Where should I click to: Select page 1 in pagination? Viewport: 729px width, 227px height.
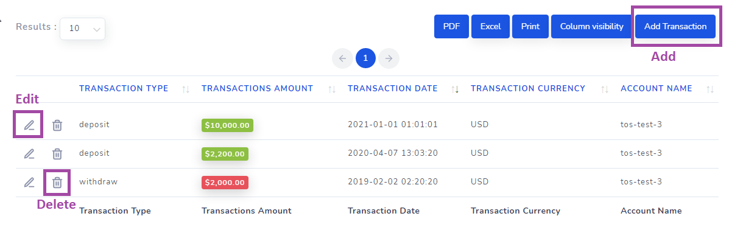coord(365,58)
